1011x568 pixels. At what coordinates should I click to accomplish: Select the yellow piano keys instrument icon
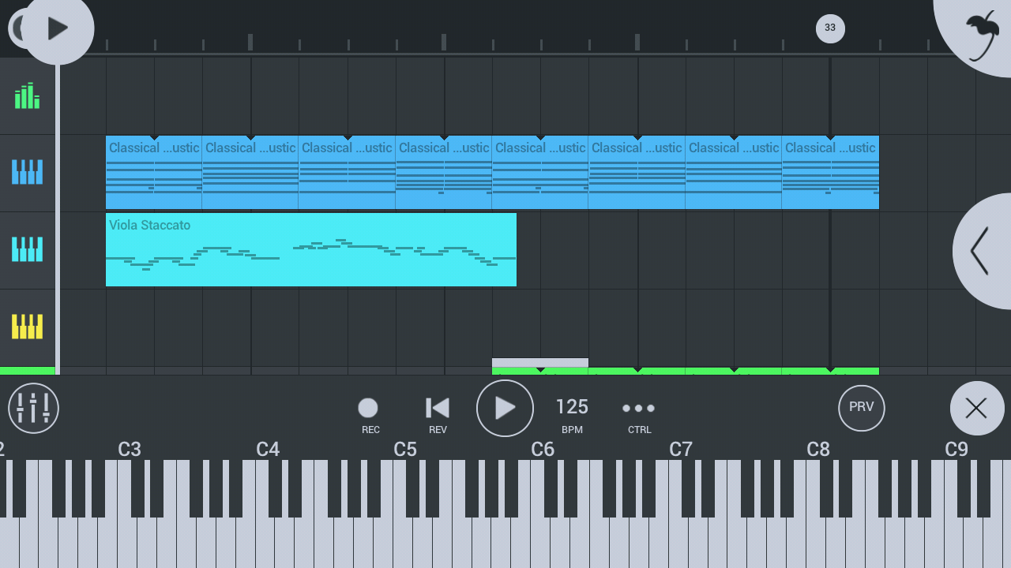(27, 324)
